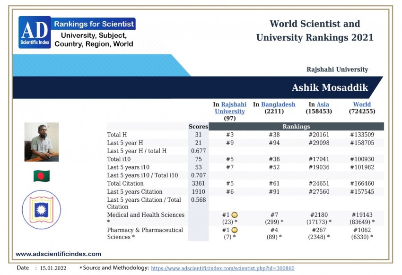
Task: Click the Pharmacy & Pharmaceutical Sciences row label
Action: tap(145, 233)
